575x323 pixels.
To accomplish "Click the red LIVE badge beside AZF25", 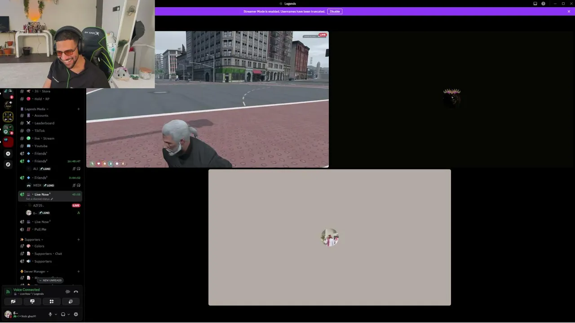I will tap(76, 205).
